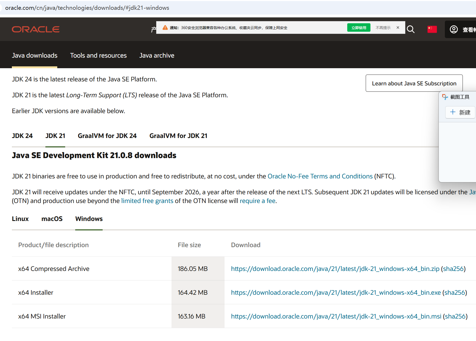The width and height of the screenshot is (476, 341).
Task: Click the Product/file description column header
Action: (53, 245)
